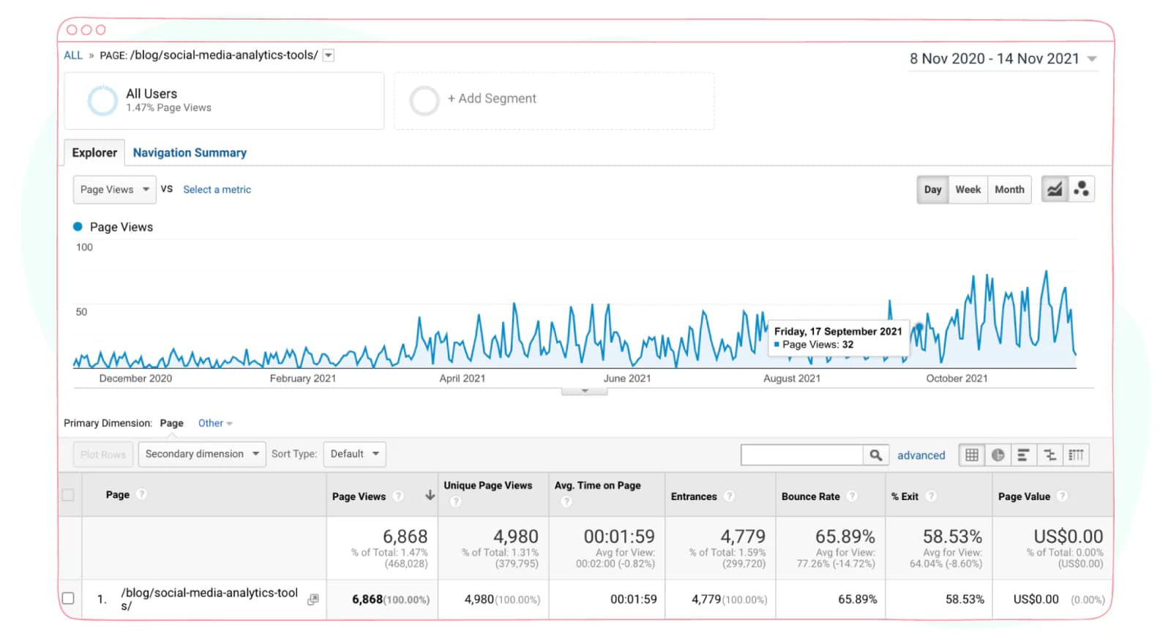This screenshot has height=637, width=1171.
Task: Click the Page Views legend dot
Action: click(x=78, y=227)
